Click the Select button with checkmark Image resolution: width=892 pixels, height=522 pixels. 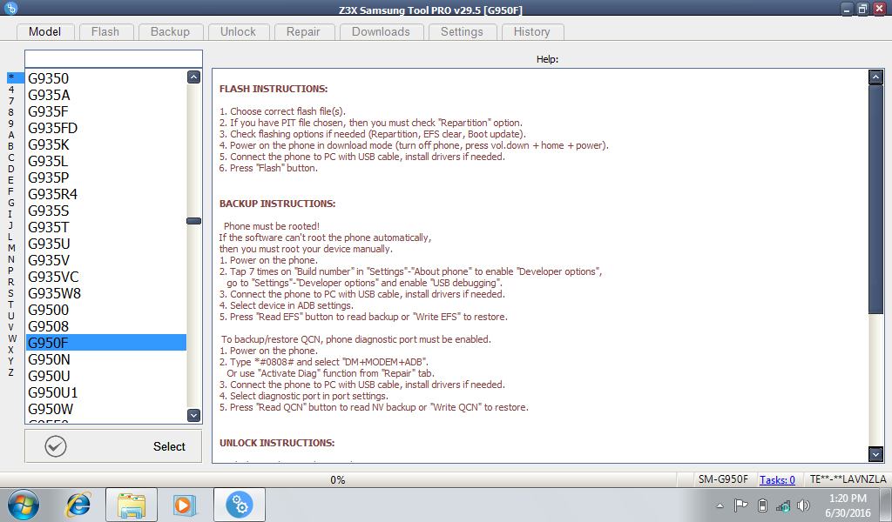[113, 446]
